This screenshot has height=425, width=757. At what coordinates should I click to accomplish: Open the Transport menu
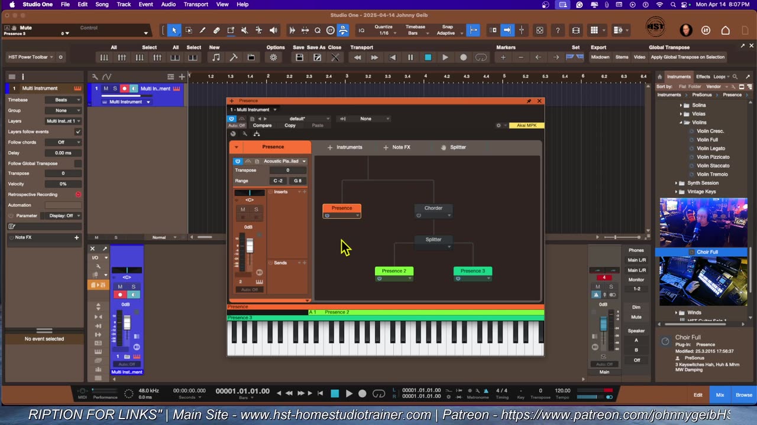(x=196, y=4)
